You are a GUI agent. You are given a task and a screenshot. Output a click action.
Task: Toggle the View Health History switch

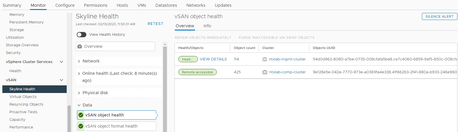point(81,35)
